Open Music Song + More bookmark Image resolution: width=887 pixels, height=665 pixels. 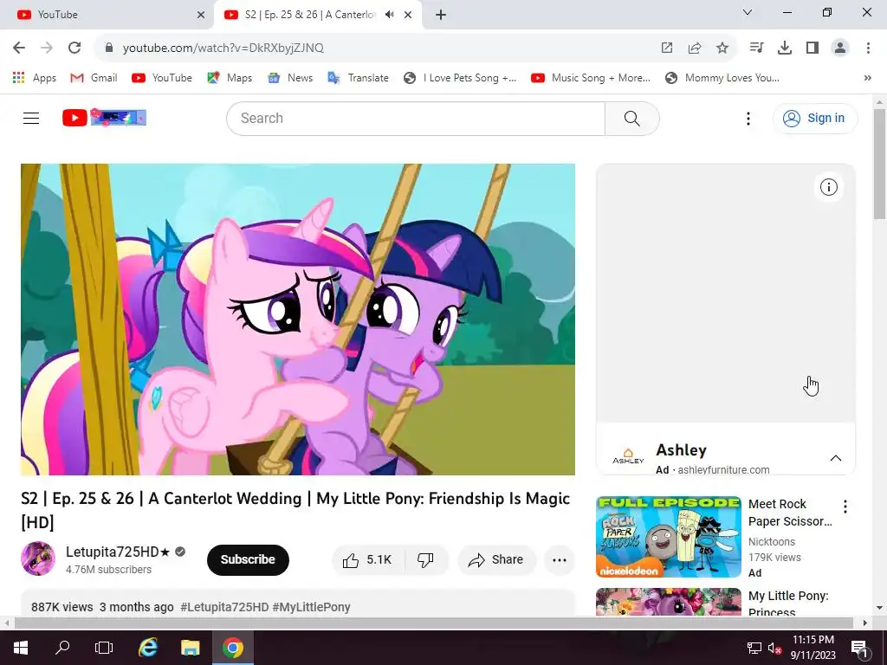tap(591, 78)
